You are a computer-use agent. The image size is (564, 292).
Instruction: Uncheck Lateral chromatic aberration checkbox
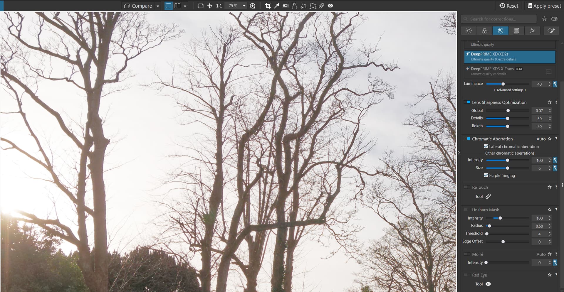[486, 146]
